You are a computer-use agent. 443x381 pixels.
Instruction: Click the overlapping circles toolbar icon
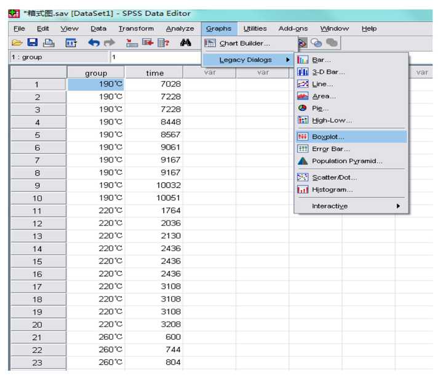tap(316, 43)
